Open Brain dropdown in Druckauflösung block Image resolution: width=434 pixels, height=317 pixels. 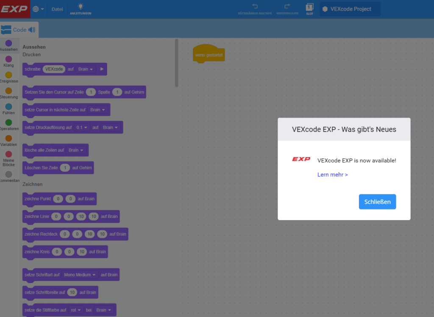111,127
